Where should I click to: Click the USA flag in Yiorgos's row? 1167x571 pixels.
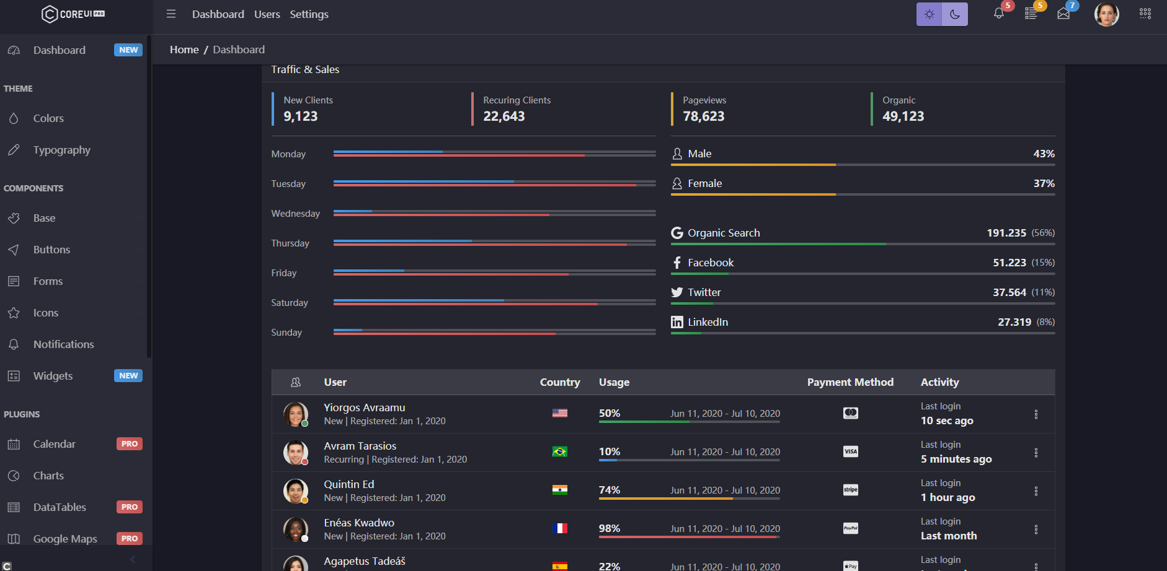[x=560, y=413]
